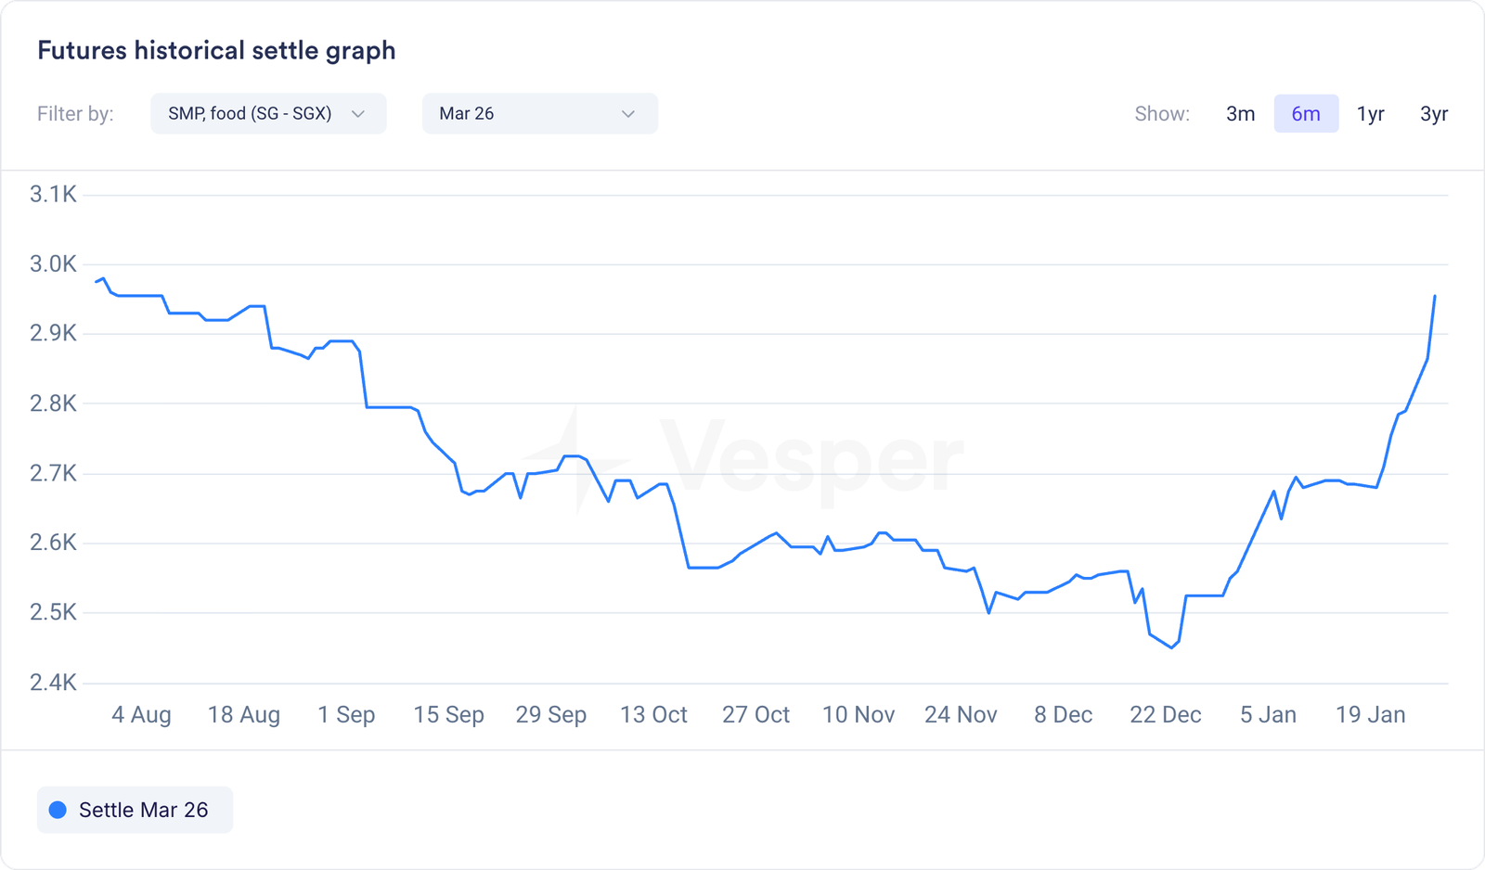Expand the Mar 26 contract dropdown
1485x870 pixels.
tap(539, 113)
